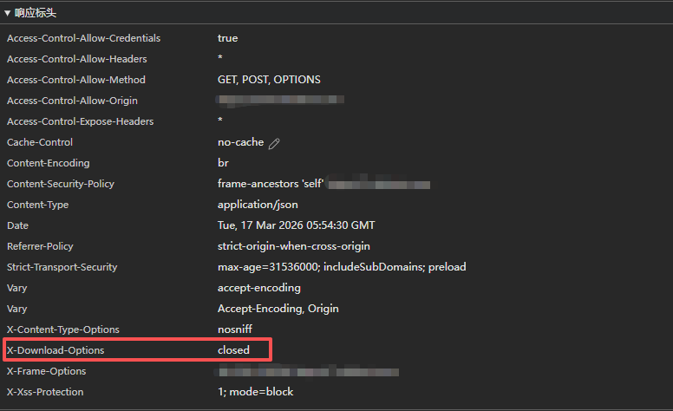
Task: Select the X-Xss-Protection value
Action: (255, 392)
